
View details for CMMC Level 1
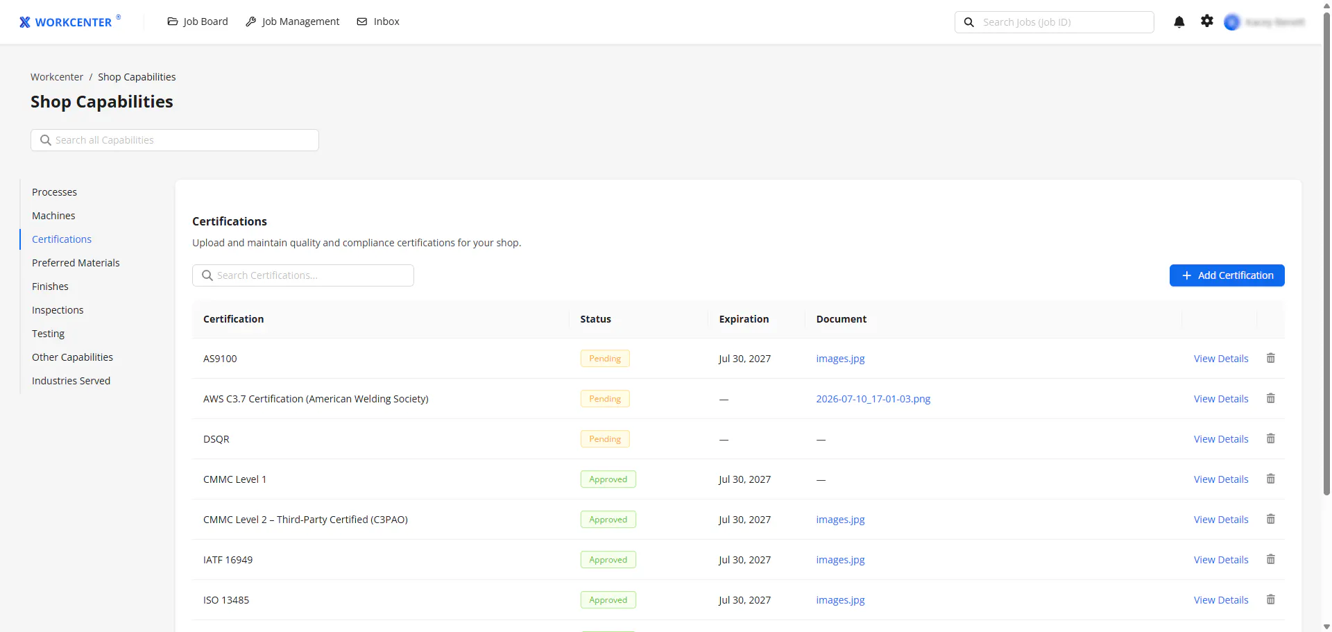tap(1221, 479)
